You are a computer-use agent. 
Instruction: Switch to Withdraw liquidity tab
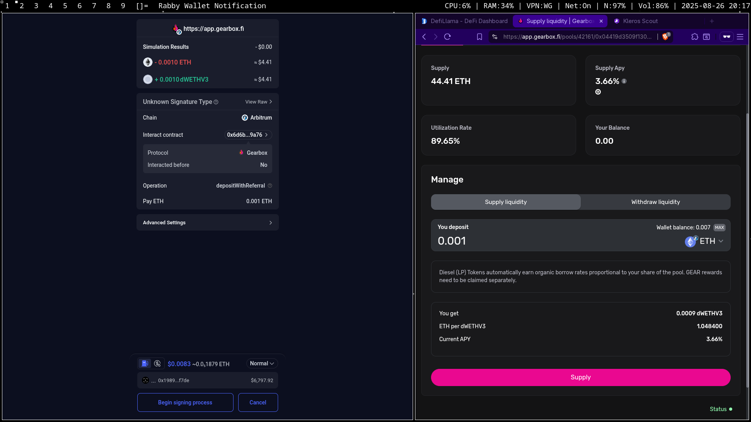(x=656, y=202)
